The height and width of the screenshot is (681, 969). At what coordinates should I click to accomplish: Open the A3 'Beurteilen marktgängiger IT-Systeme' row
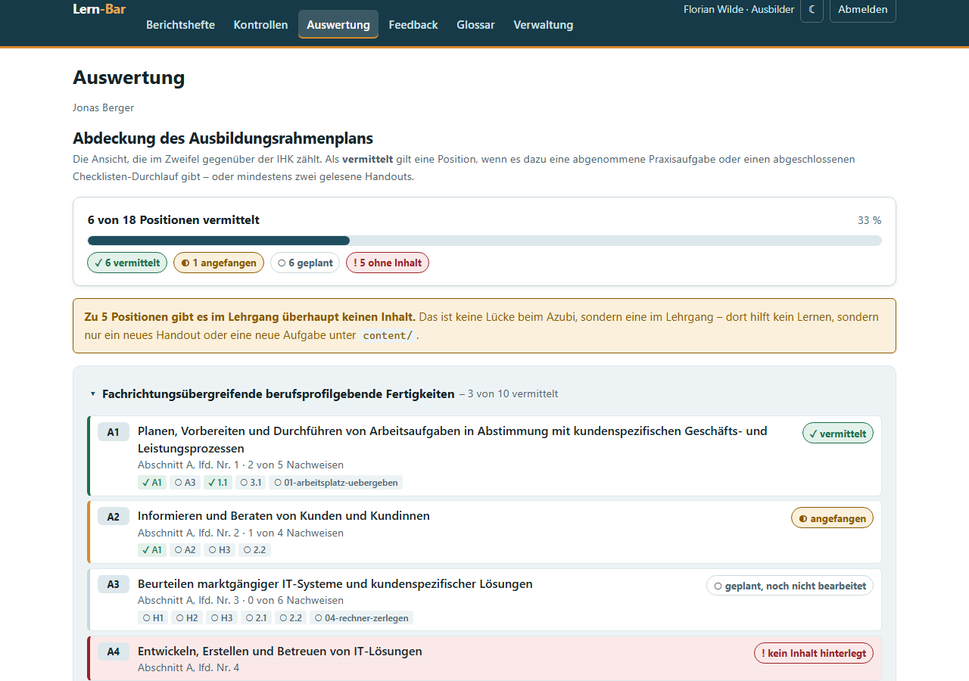pyautogui.click(x=484, y=599)
